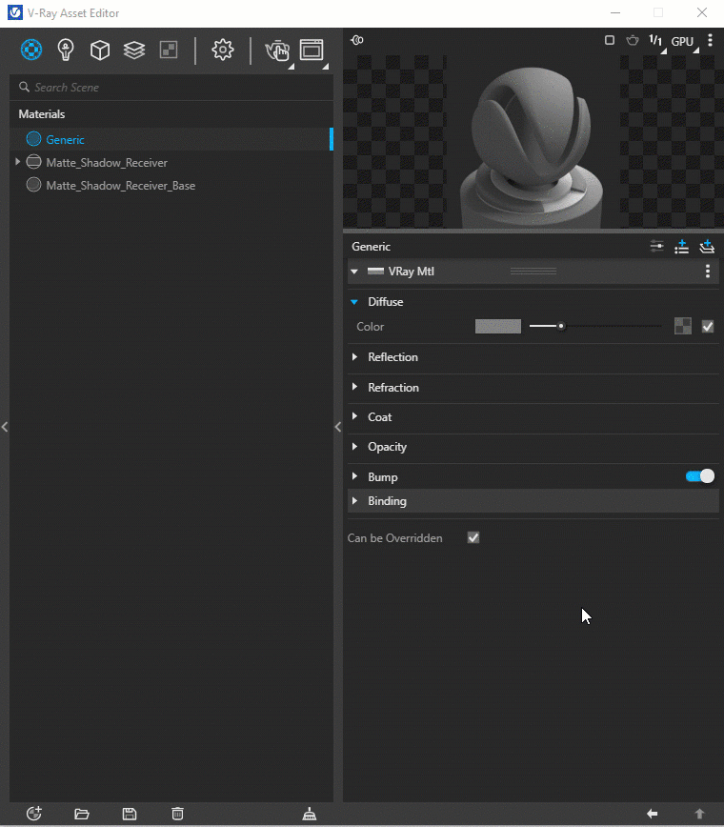The width and height of the screenshot is (724, 827).
Task: Open the VRay Mtl three-dot menu
Action: coord(708,272)
